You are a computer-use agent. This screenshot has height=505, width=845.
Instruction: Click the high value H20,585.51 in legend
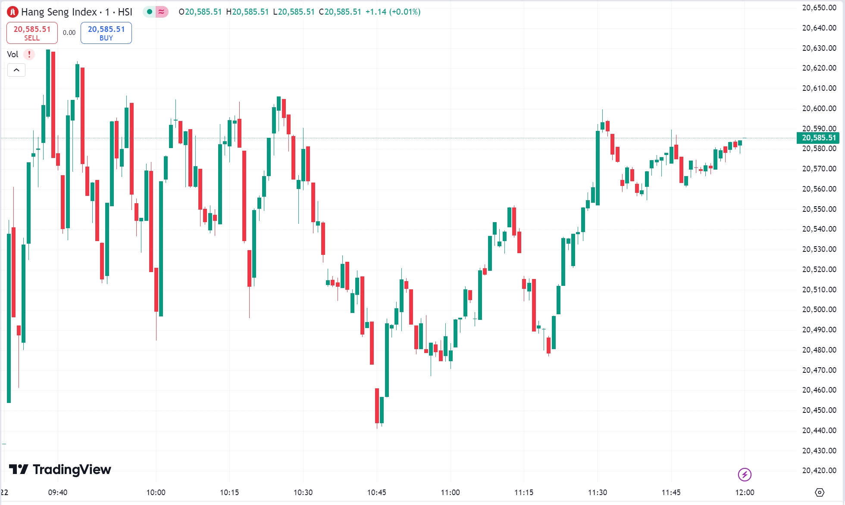pos(247,12)
